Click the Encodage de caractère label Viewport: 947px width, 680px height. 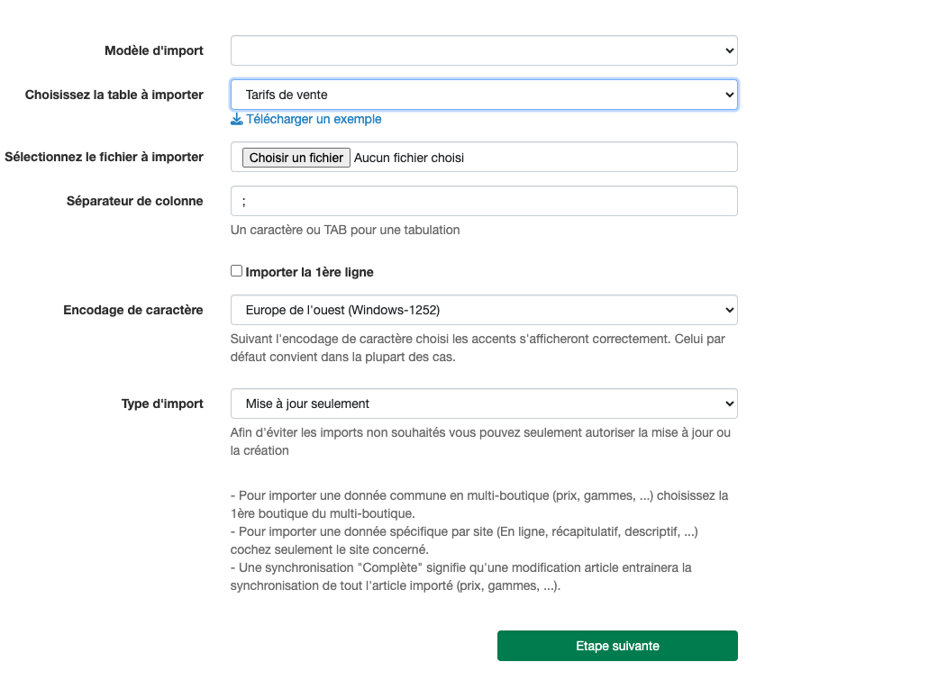click(x=132, y=310)
